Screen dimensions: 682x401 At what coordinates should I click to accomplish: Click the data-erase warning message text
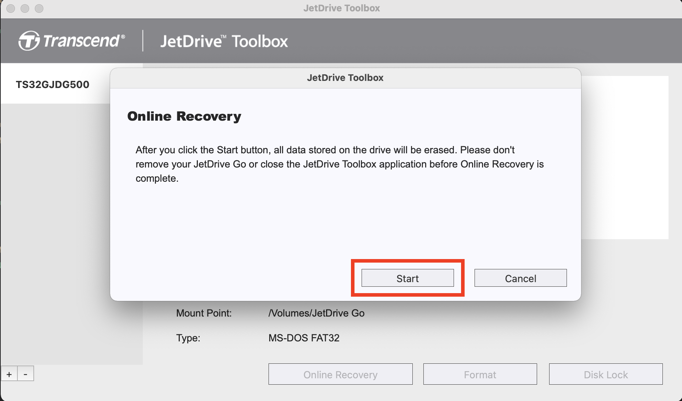340,164
